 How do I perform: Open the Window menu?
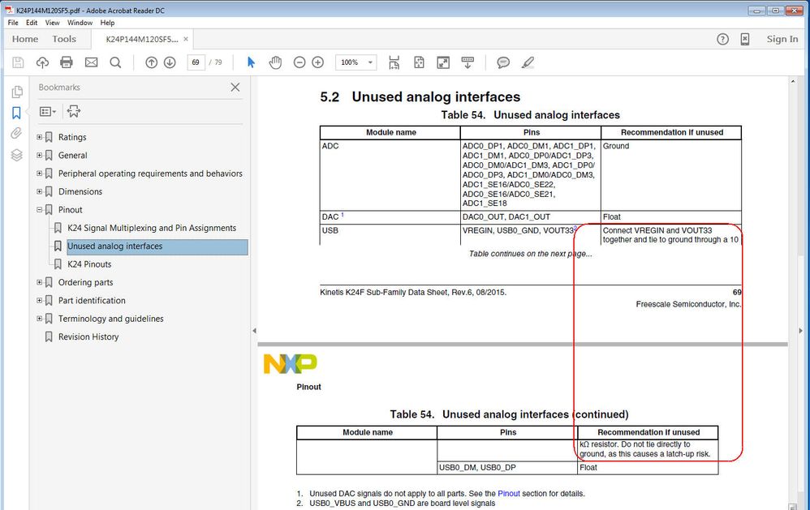click(80, 23)
